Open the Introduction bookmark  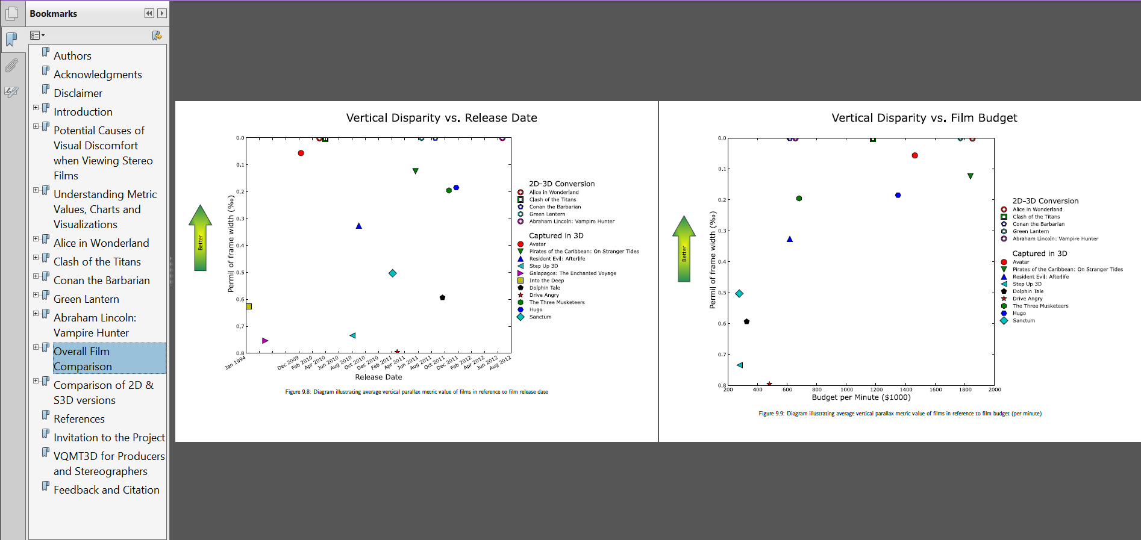pos(83,112)
